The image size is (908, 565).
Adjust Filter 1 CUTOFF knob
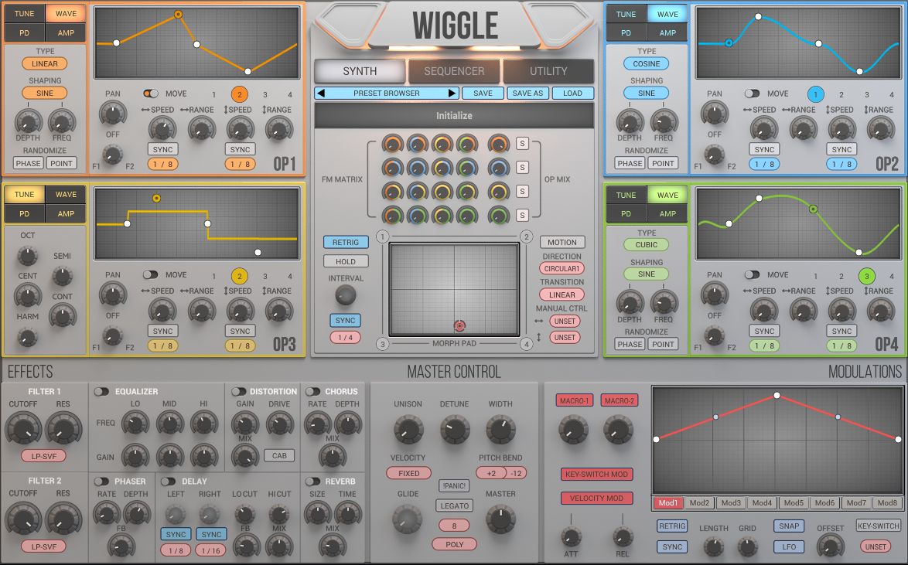[x=22, y=428]
